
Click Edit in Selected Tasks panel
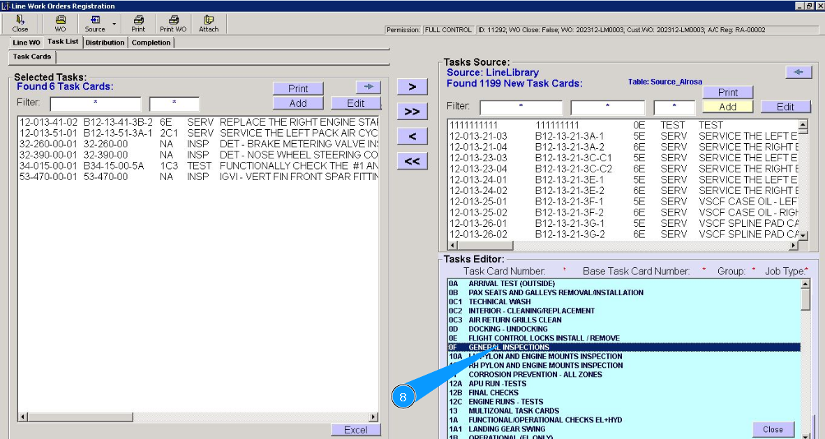tap(356, 103)
